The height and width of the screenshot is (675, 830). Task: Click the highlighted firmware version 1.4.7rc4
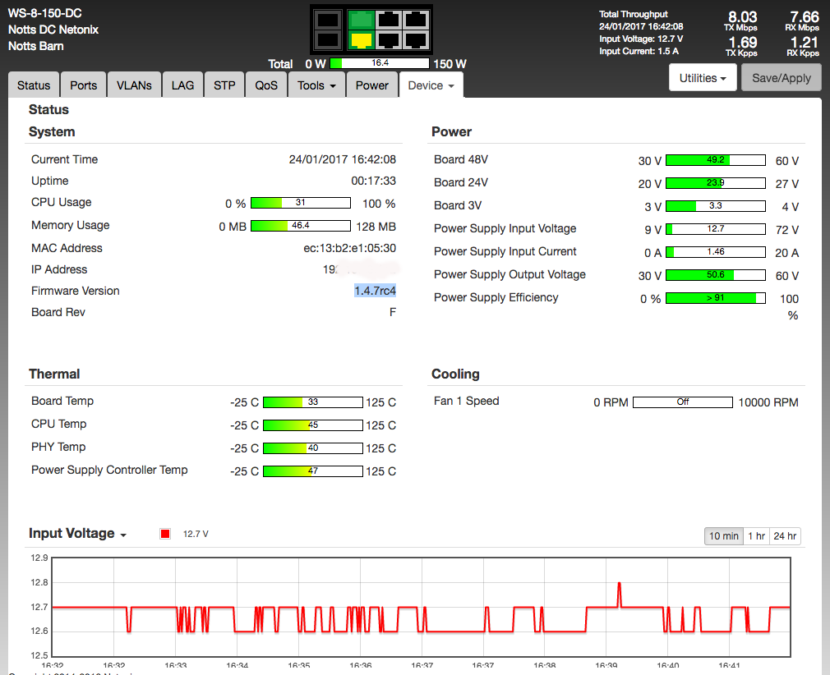(375, 291)
